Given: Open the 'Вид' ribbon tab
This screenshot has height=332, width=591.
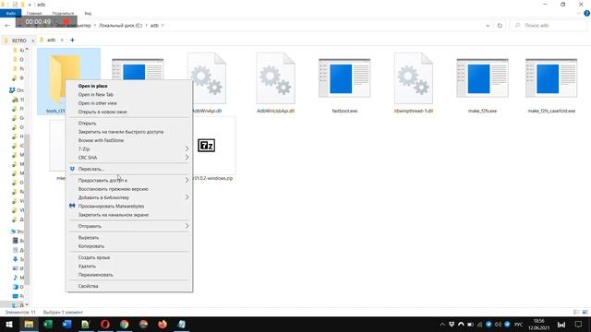Looking at the screenshot, I should tap(88, 13).
